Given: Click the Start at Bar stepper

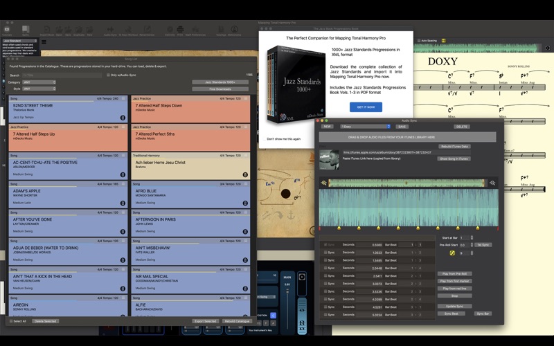Looking at the screenshot, I should [472, 237].
